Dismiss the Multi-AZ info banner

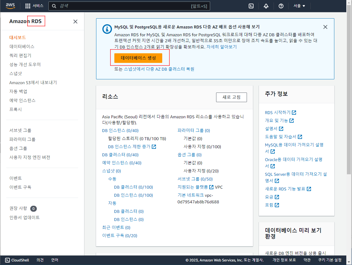coord(325,27)
